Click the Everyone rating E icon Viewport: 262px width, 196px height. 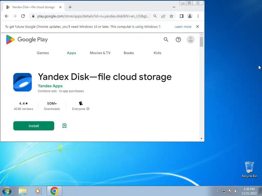(x=81, y=103)
